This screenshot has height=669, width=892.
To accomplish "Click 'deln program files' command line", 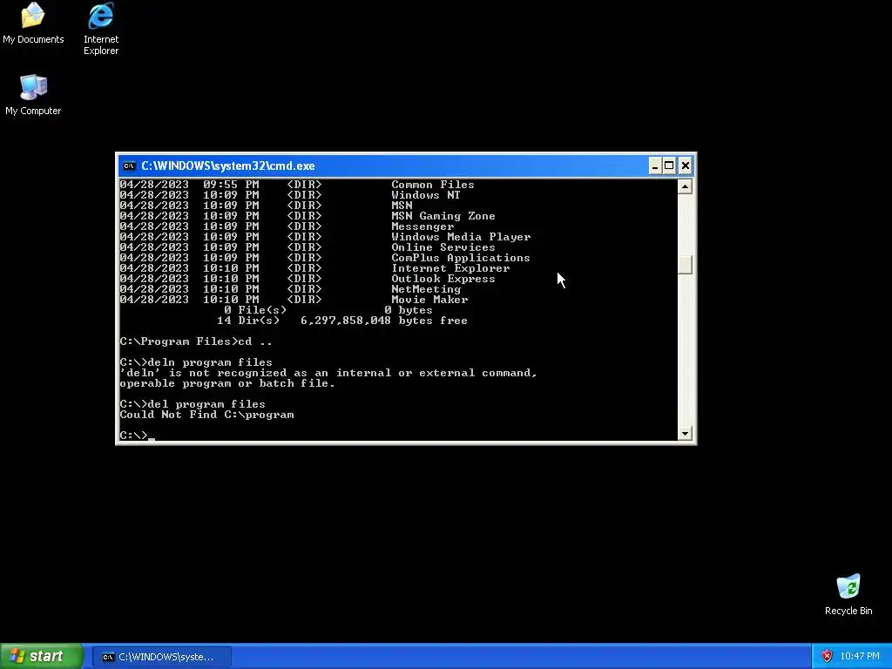I will (x=196, y=362).
